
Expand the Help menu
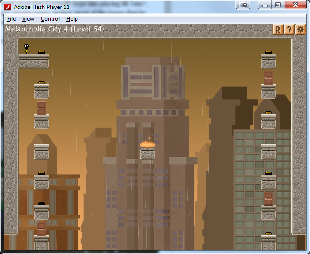click(72, 19)
